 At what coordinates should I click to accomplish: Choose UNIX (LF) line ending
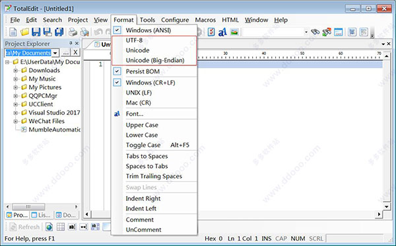tap(154, 93)
